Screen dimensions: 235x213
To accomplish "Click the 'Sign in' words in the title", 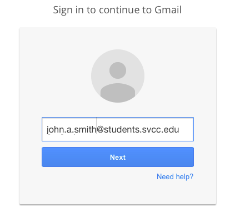I will [x=63, y=10].
